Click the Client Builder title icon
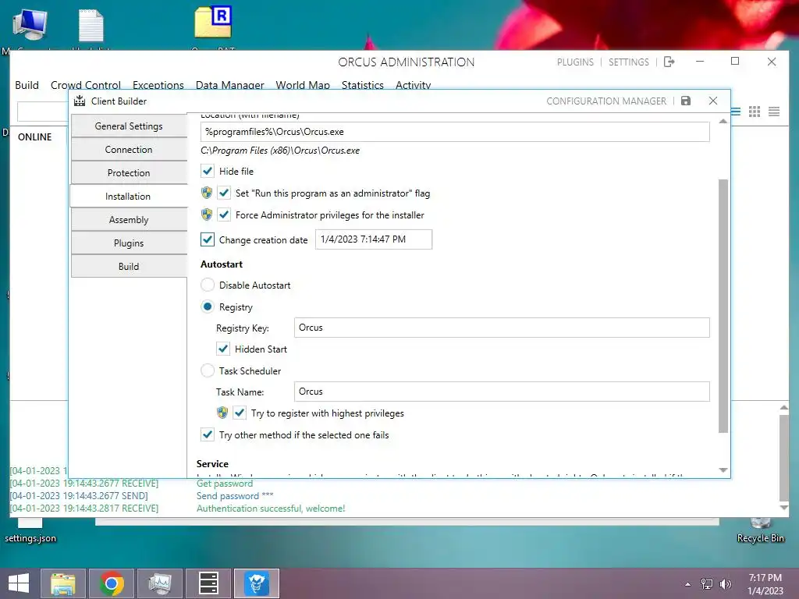The width and height of the screenshot is (799, 599). [80, 101]
